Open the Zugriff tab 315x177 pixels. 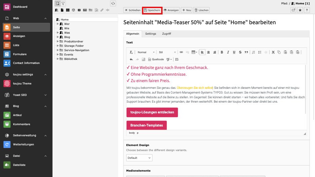(166, 34)
